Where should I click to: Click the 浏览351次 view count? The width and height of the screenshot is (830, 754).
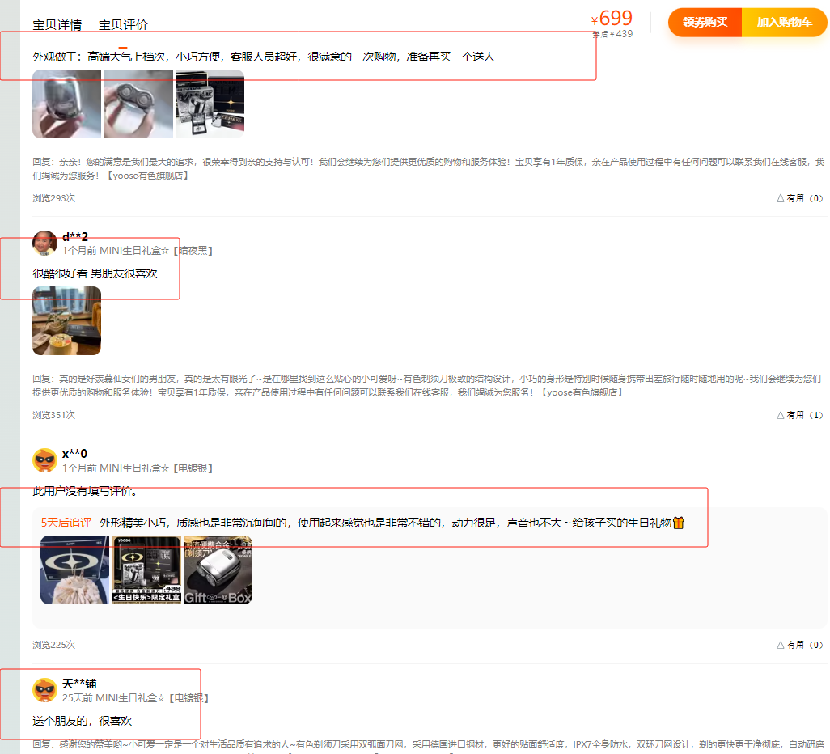[x=54, y=415]
